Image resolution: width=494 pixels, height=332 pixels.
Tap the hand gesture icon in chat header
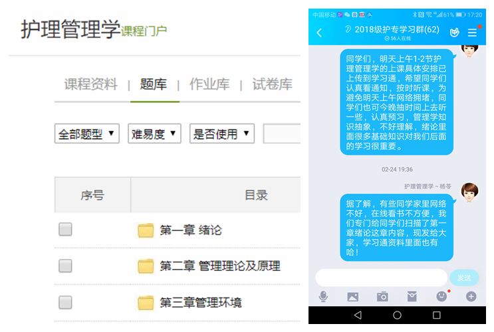pos(454,32)
